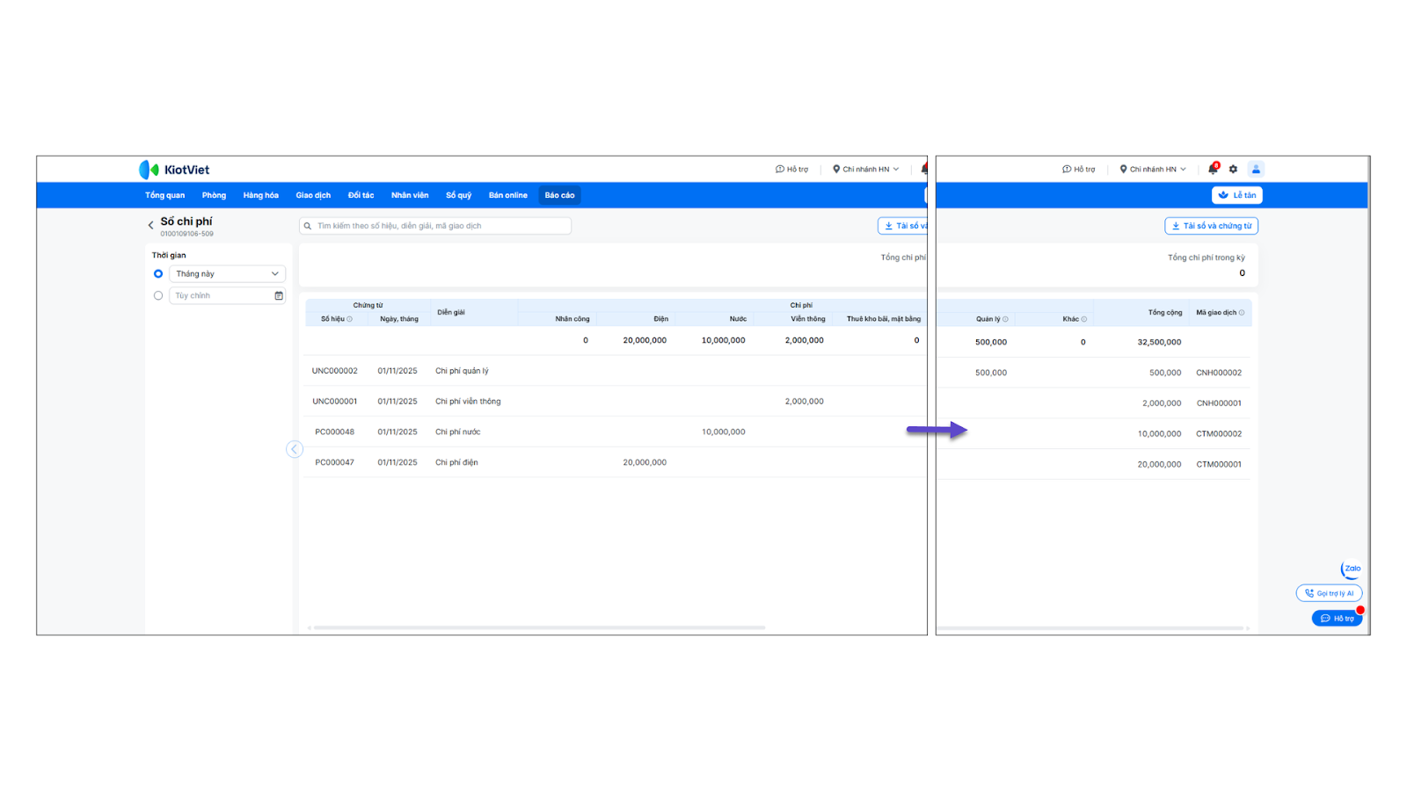Image resolution: width=1407 pixels, height=791 pixels.
Task: Open the Đối tác menu
Action: coord(361,195)
